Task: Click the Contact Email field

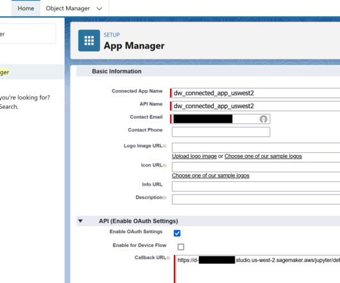Action: coord(221,119)
